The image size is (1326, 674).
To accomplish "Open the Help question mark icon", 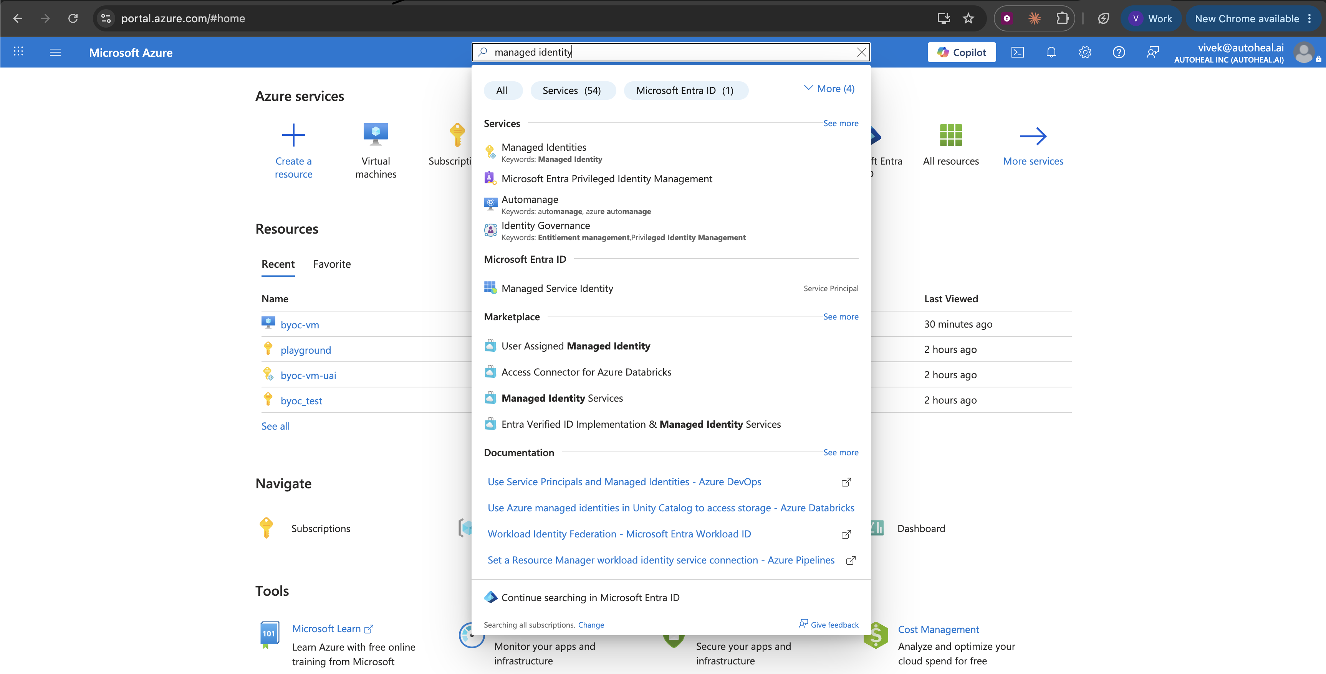I will (x=1119, y=52).
